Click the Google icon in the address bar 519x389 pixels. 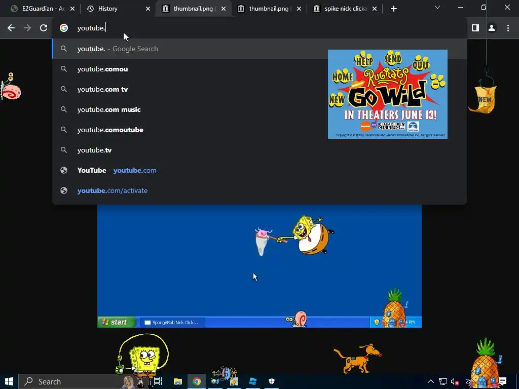[x=64, y=28]
